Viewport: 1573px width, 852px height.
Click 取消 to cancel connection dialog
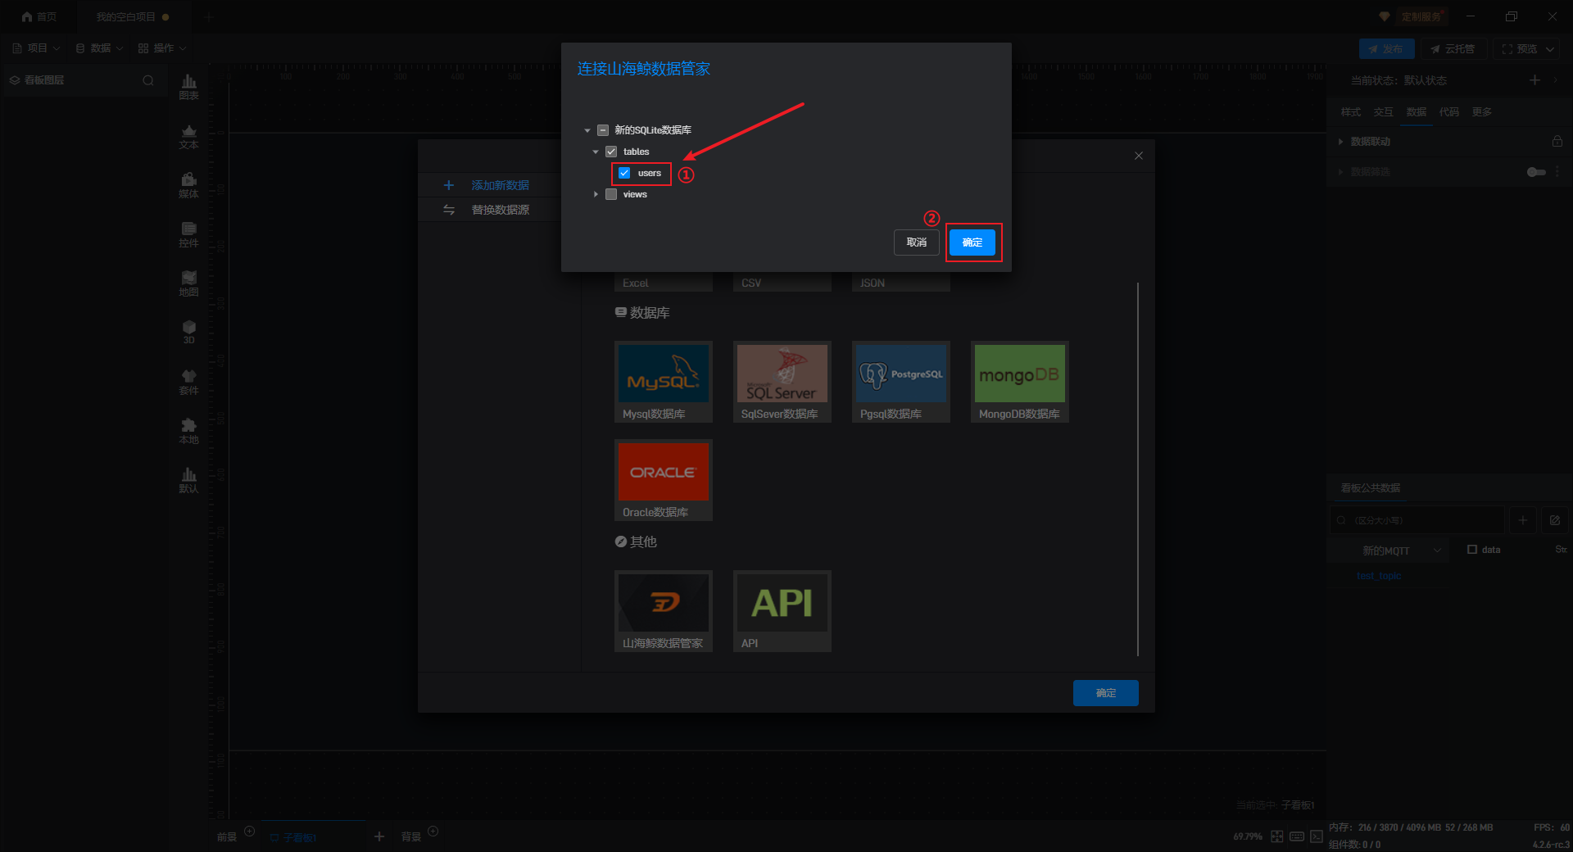[x=917, y=242]
